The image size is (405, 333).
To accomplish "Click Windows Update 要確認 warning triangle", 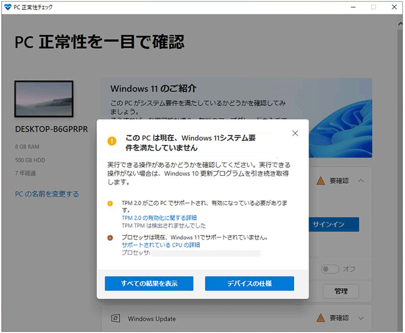I will (x=321, y=318).
